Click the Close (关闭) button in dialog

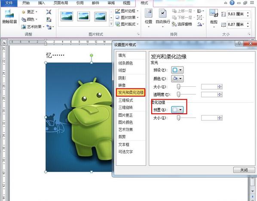click(244, 170)
